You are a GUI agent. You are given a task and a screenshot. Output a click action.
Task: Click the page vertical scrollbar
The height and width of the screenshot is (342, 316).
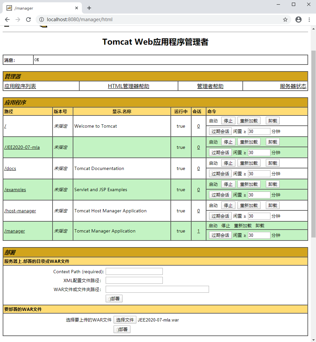pyautogui.click(x=313, y=144)
